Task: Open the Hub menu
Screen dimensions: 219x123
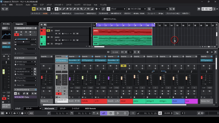Action: tap(96, 5)
